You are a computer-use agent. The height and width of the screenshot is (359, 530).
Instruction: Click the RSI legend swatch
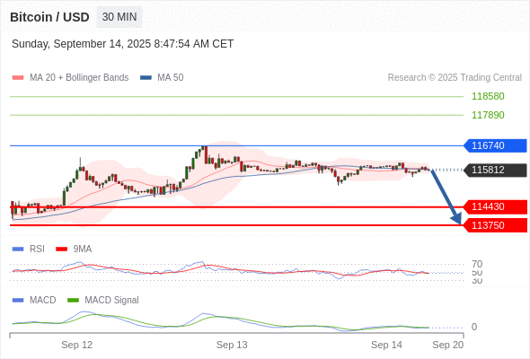click(x=18, y=250)
